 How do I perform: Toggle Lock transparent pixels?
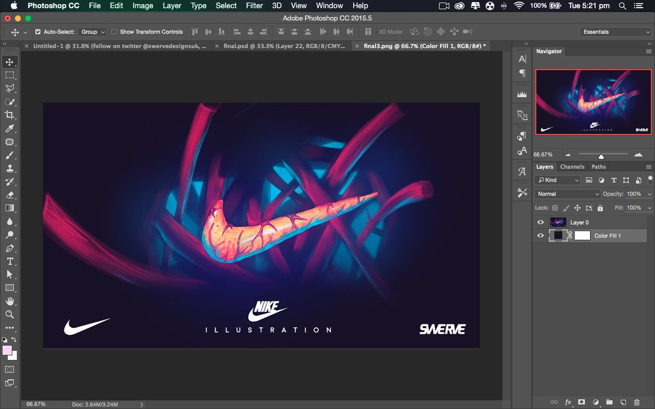click(555, 208)
